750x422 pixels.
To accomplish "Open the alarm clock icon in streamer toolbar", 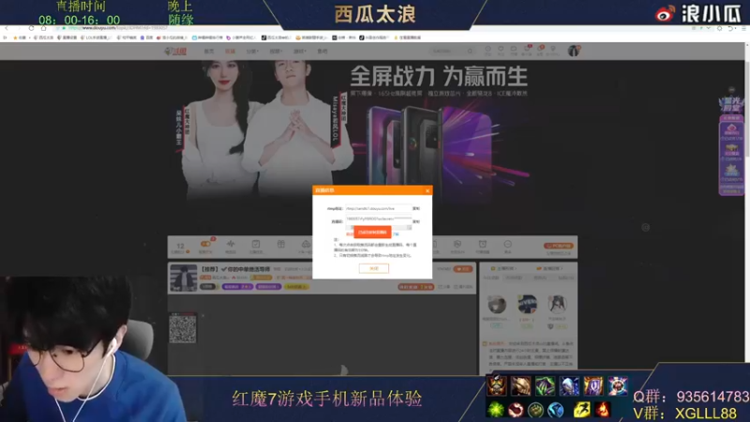I will point(483,246).
